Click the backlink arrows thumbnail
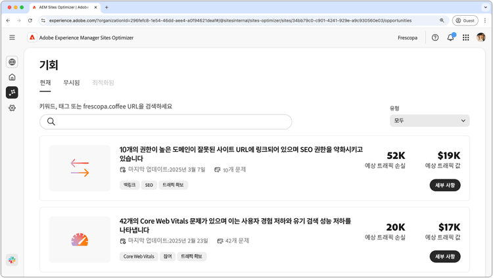Screen dimensions: 493x278 (80, 168)
